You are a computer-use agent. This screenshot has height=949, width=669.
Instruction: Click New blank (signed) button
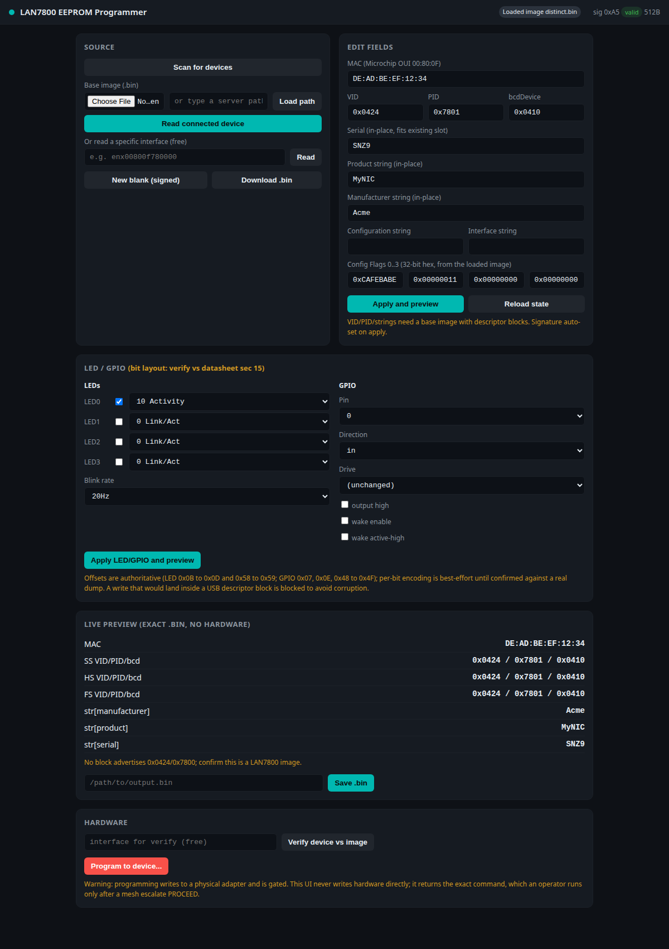tap(146, 180)
